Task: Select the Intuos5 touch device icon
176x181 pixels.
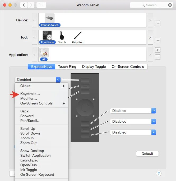Action: 50,18
